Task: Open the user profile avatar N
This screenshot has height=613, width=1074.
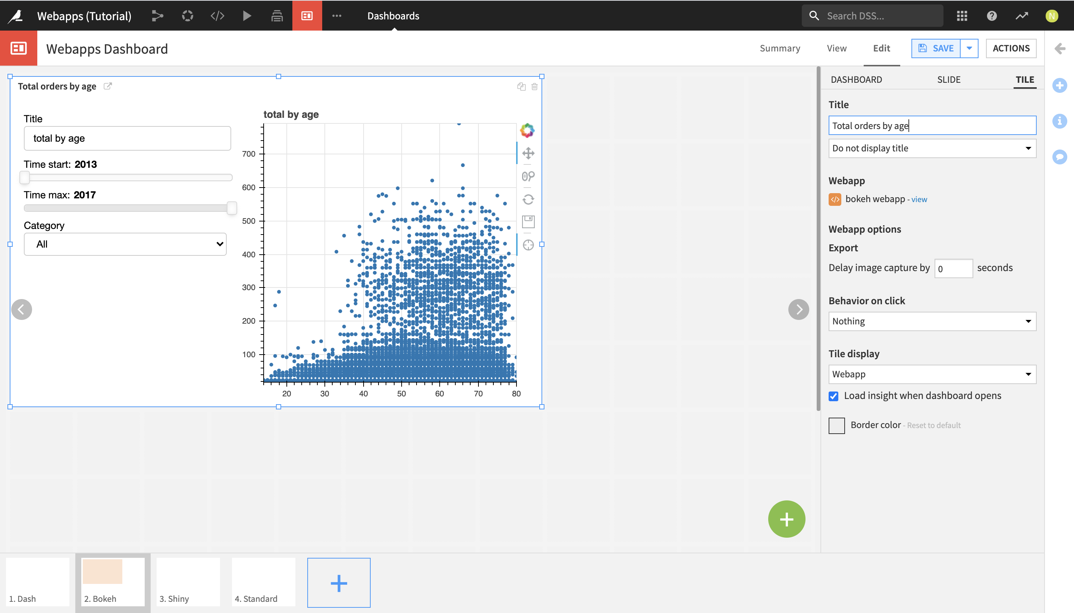Action: coord(1052,16)
